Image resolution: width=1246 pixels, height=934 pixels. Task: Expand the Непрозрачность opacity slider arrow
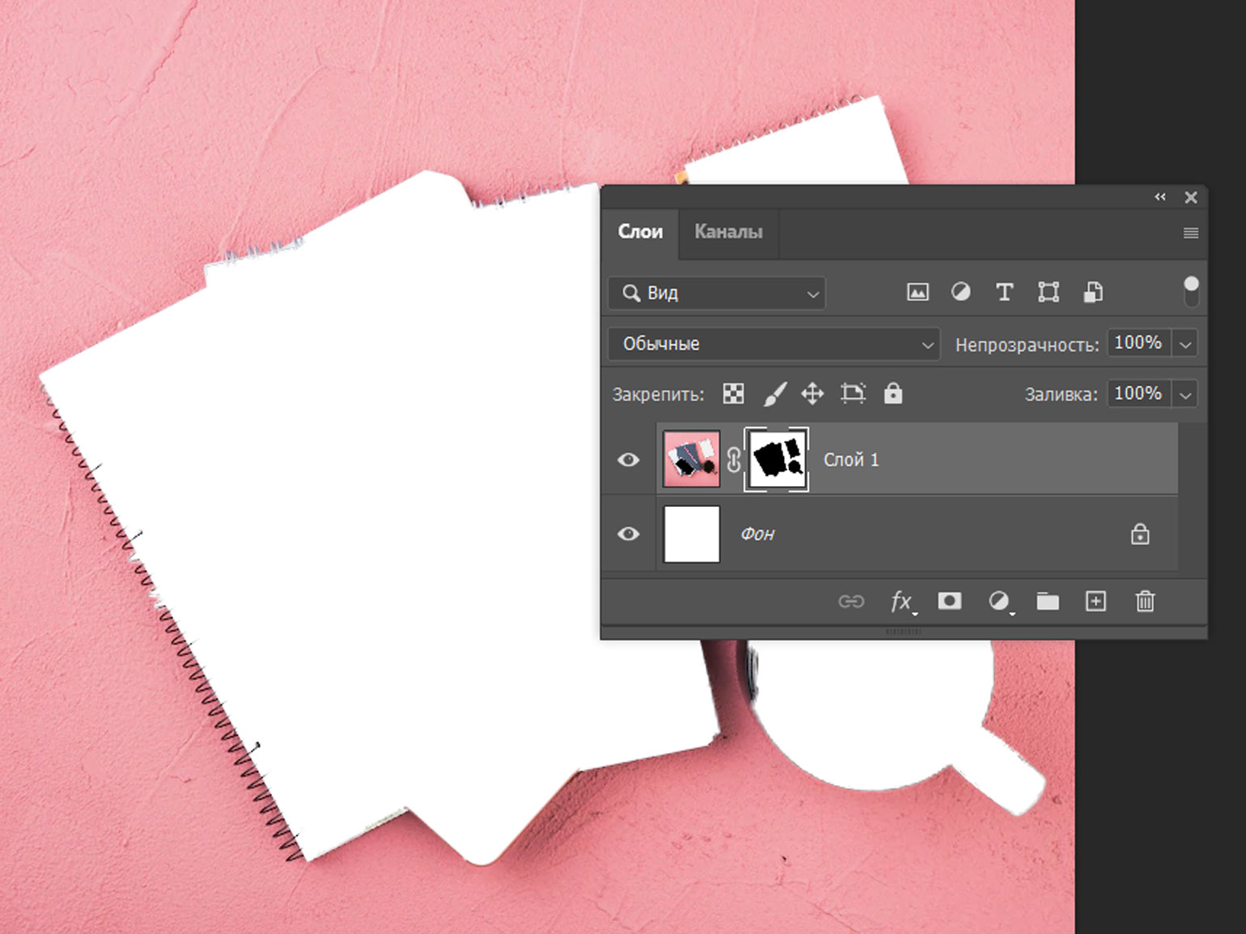[1185, 344]
